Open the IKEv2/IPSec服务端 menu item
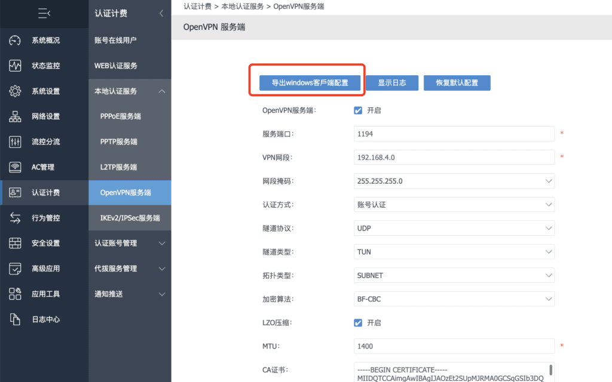The image size is (612, 382). coord(130,218)
